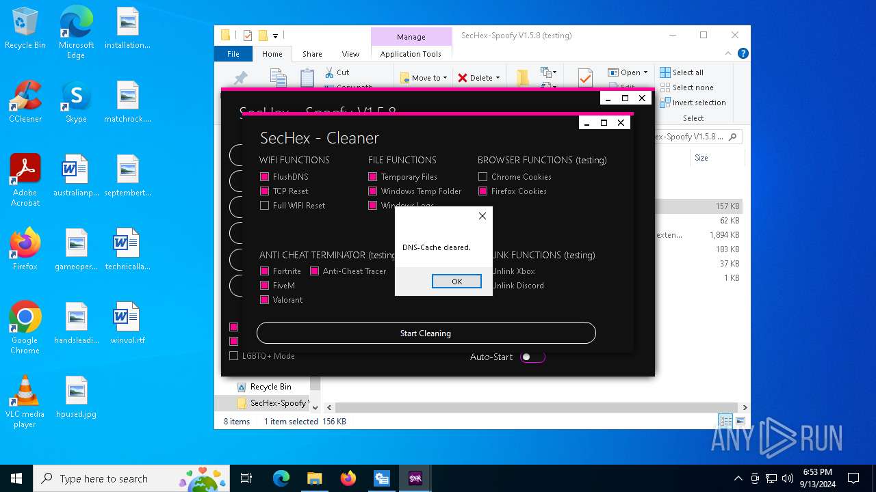The width and height of the screenshot is (876, 492).
Task: Select the winvol.rtf desktop file
Action: coord(127,324)
